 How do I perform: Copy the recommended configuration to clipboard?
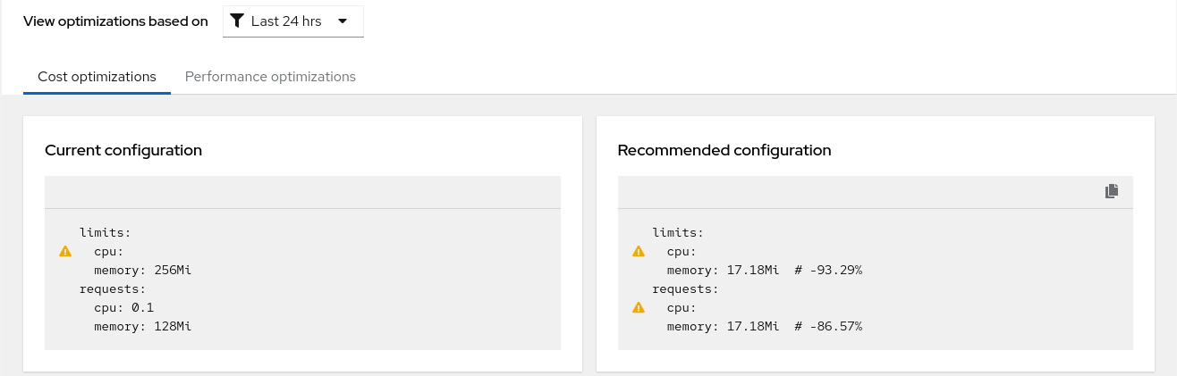[1112, 191]
